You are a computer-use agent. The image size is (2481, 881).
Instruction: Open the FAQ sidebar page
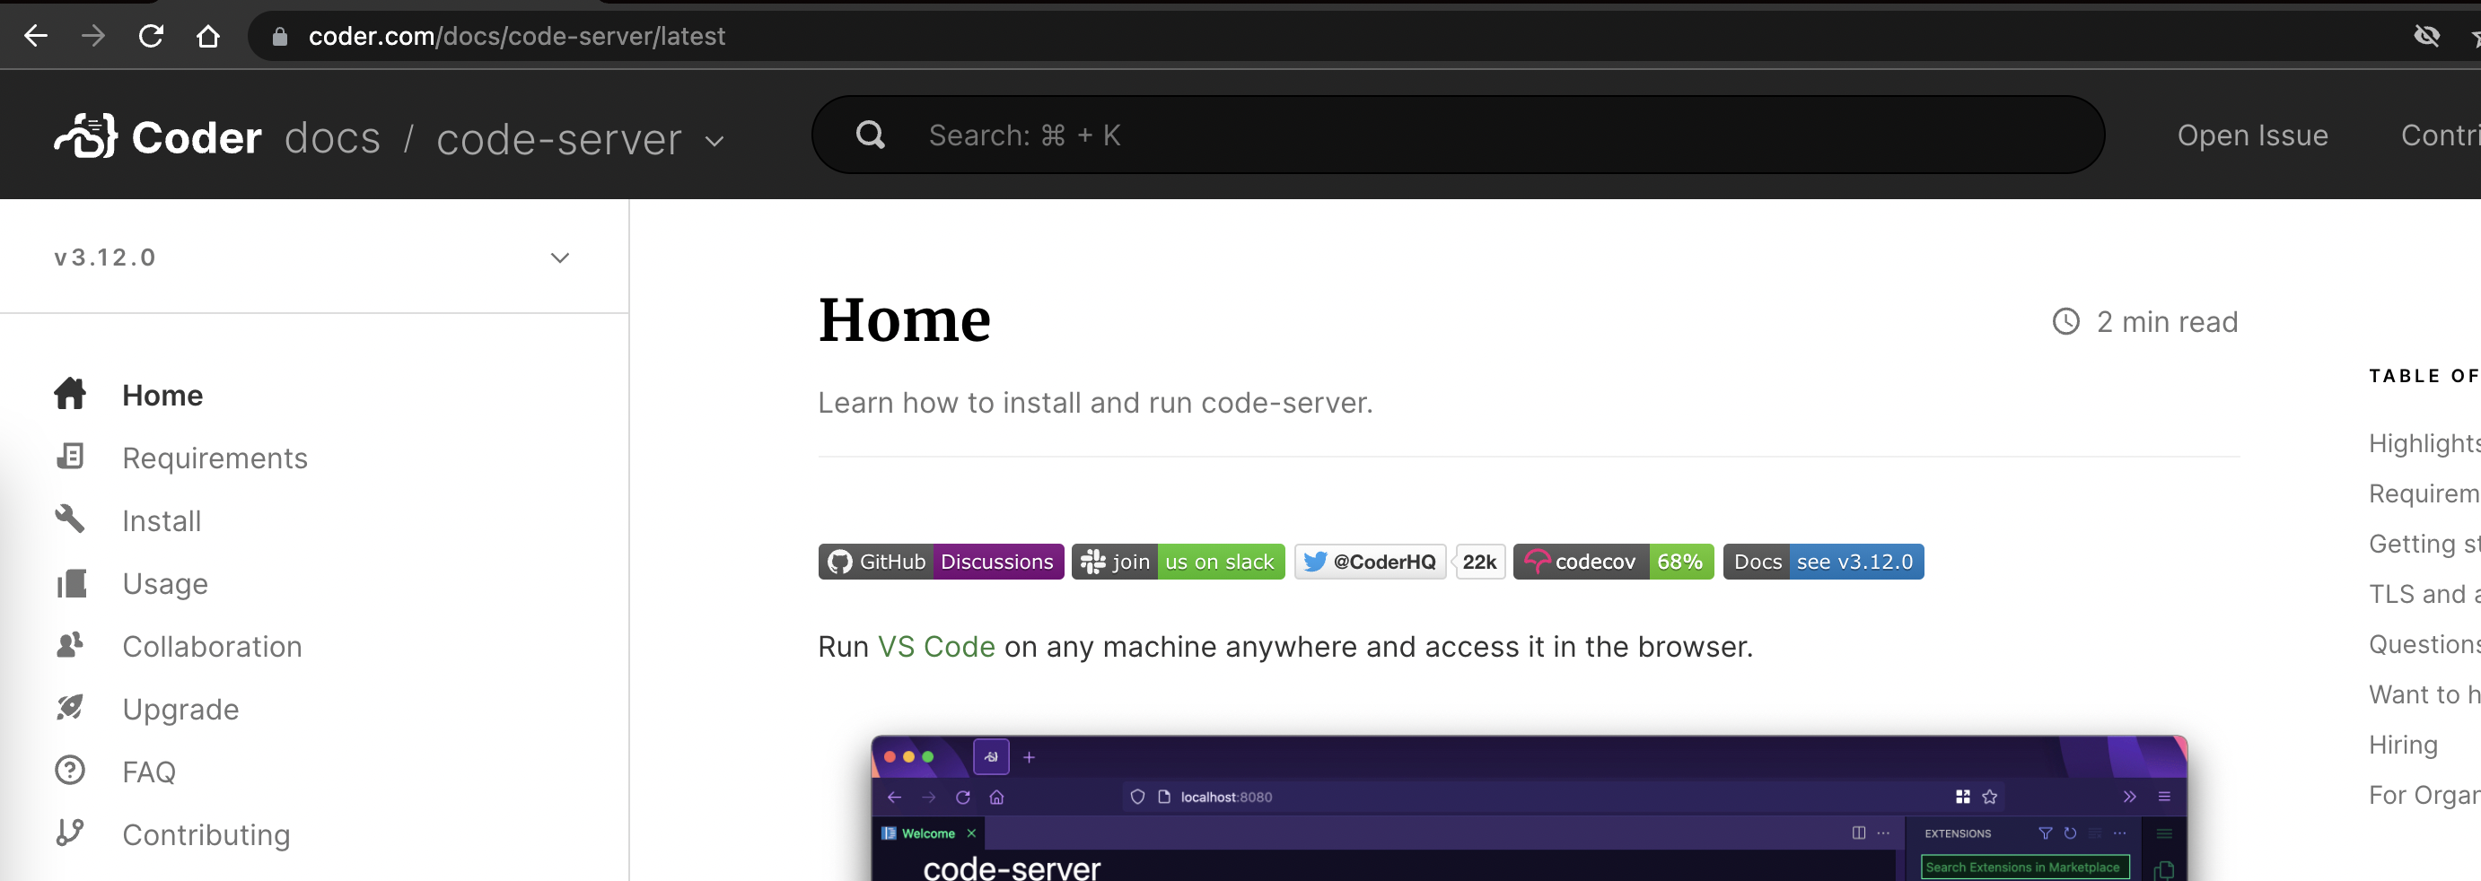pyautogui.click(x=149, y=772)
